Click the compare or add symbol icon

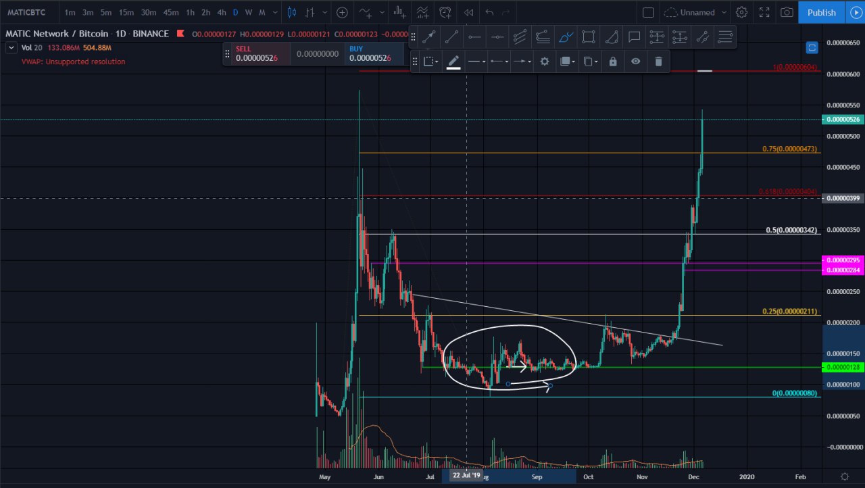pos(343,12)
